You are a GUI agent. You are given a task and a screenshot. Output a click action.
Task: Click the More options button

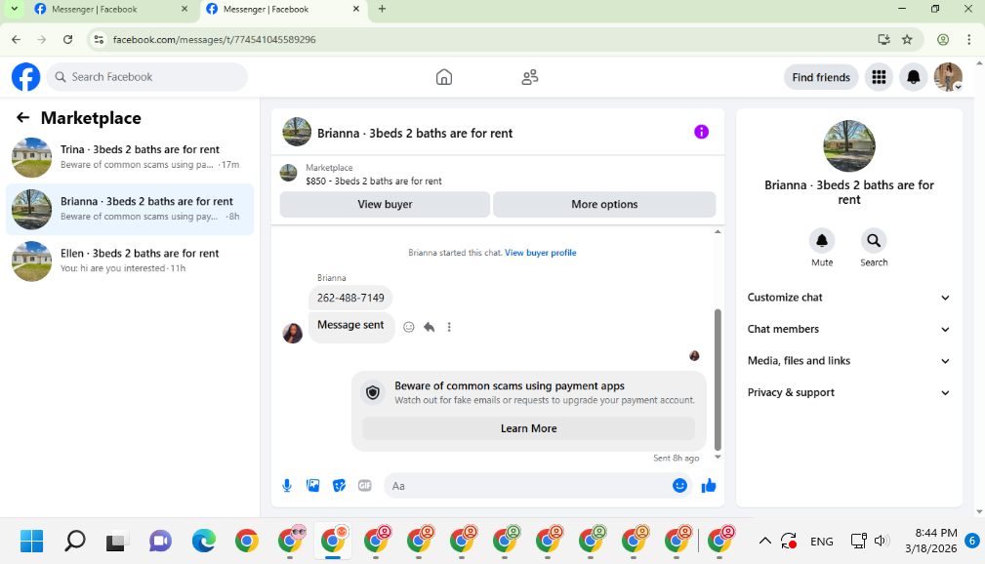tap(604, 204)
